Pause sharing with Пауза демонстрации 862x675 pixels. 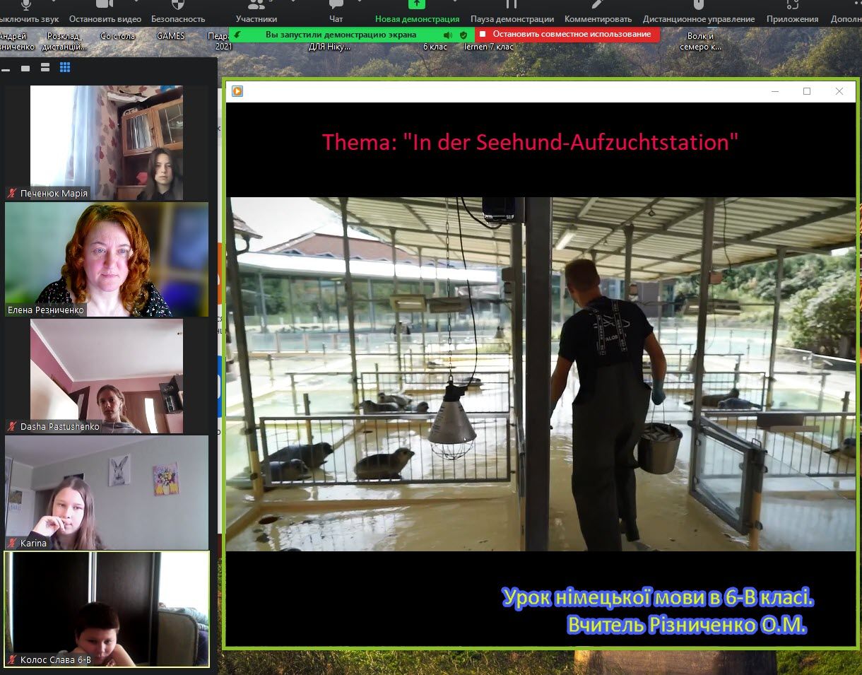(x=512, y=12)
